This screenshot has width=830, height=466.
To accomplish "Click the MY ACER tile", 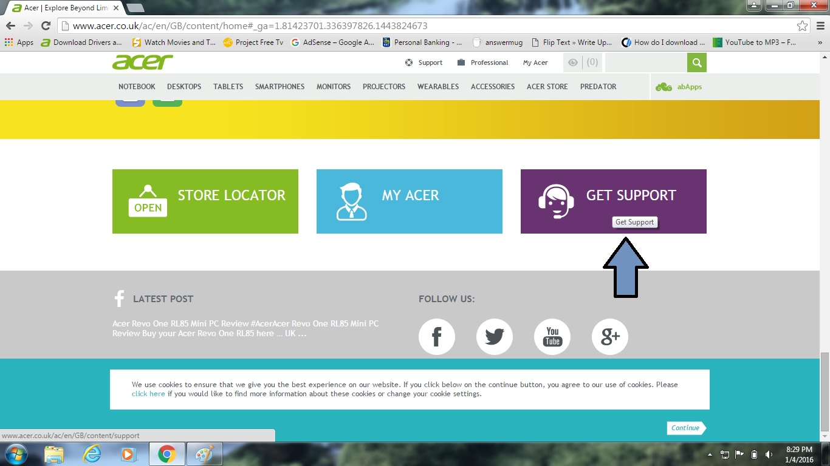I will pos(410,201).
